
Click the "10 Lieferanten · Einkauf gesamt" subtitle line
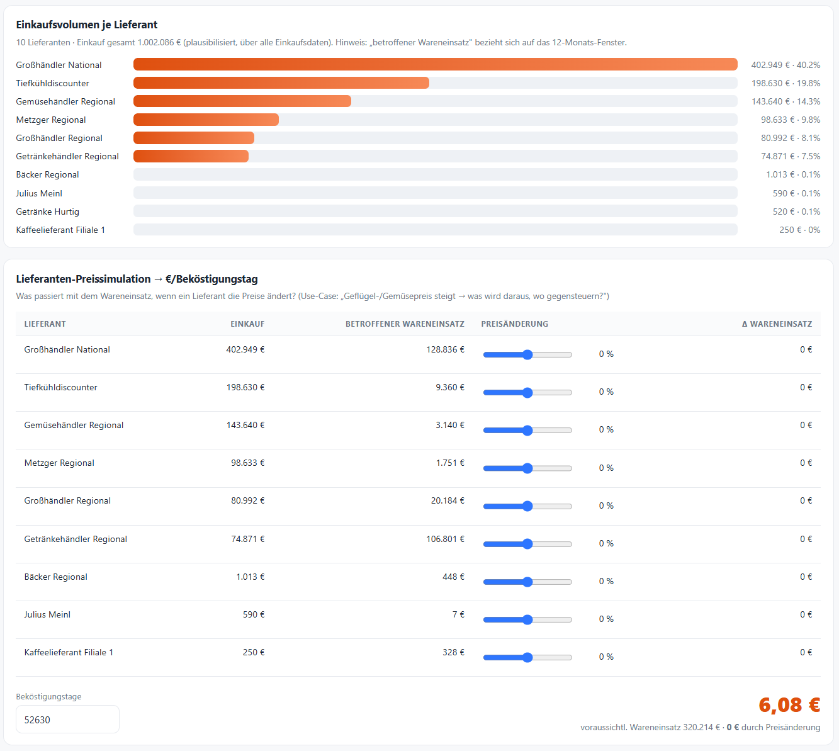(x=321, y=42)
